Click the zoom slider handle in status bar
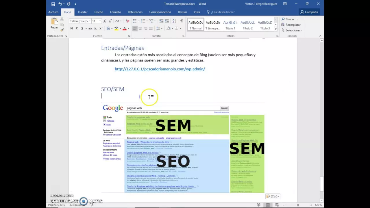This screenshot has width=370, height=208. click(x=298, y=205)
